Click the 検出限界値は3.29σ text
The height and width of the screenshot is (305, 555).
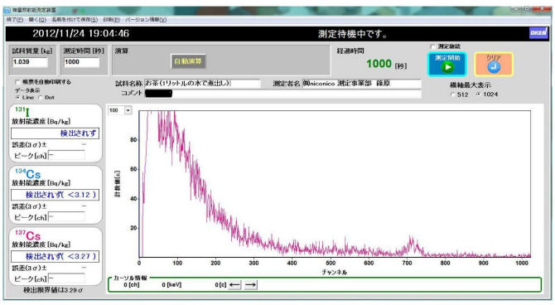[53, 290]
